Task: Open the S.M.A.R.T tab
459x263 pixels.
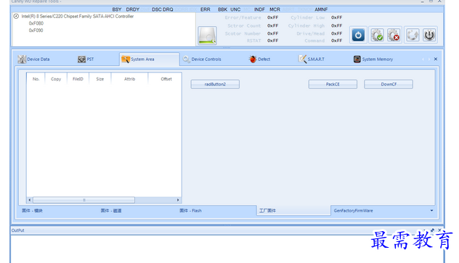Action: point(316,59)
